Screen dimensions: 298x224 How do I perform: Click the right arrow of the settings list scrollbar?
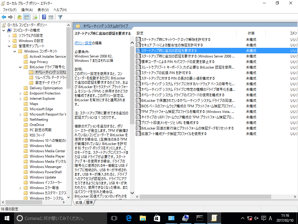pos(295,197)
